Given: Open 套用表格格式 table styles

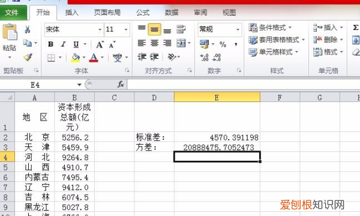Looking at the screenshot, I should point(277,40).
